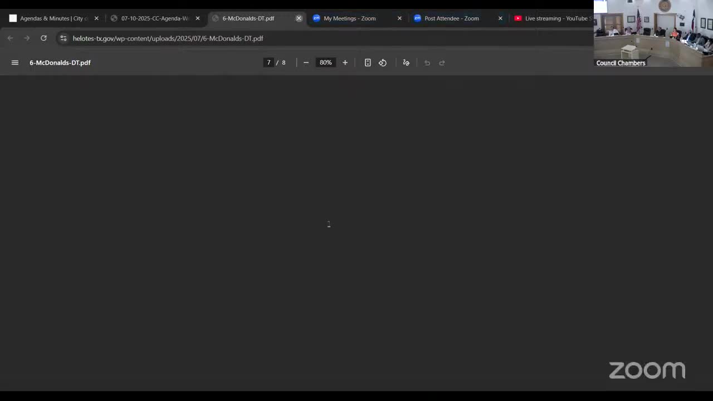Close the 6-McDonalds-DT.pdf tab
Viewport: 713px width, 401px height.
coord(299,18)
